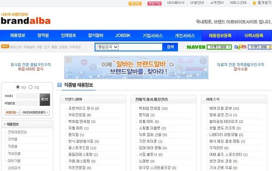
Task: Open 역세권별 in the sidebar
Action: (x=14, y=154)
